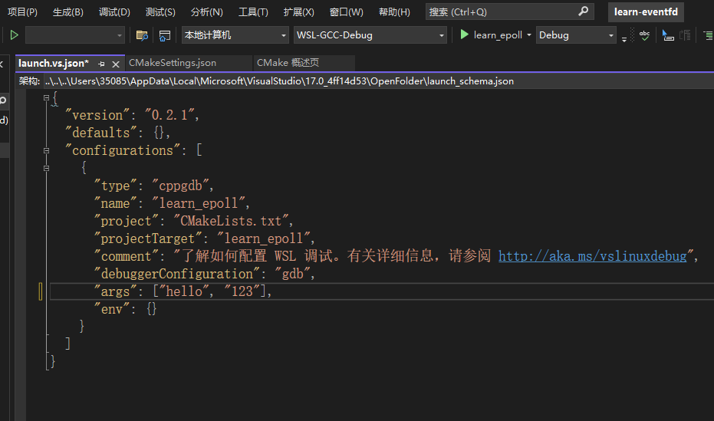Switch to the CMake 概述页 tab
Viewport: 714px width, 421px height.
(x=288, y=63)
